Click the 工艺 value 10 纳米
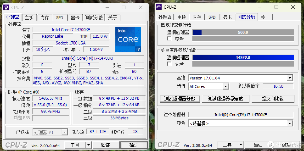Viewport: 304px width, 151px height. [43, 50]
